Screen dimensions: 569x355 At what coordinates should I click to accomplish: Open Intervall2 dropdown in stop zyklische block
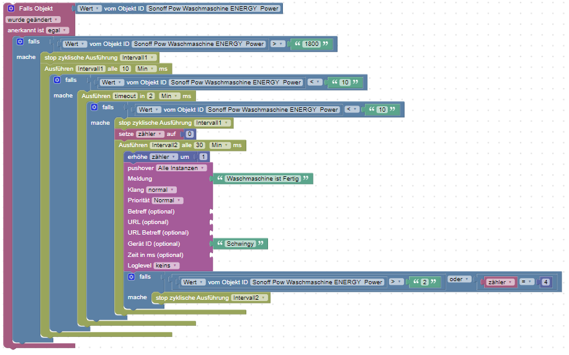pyautogui.click(x=249, y=298)
